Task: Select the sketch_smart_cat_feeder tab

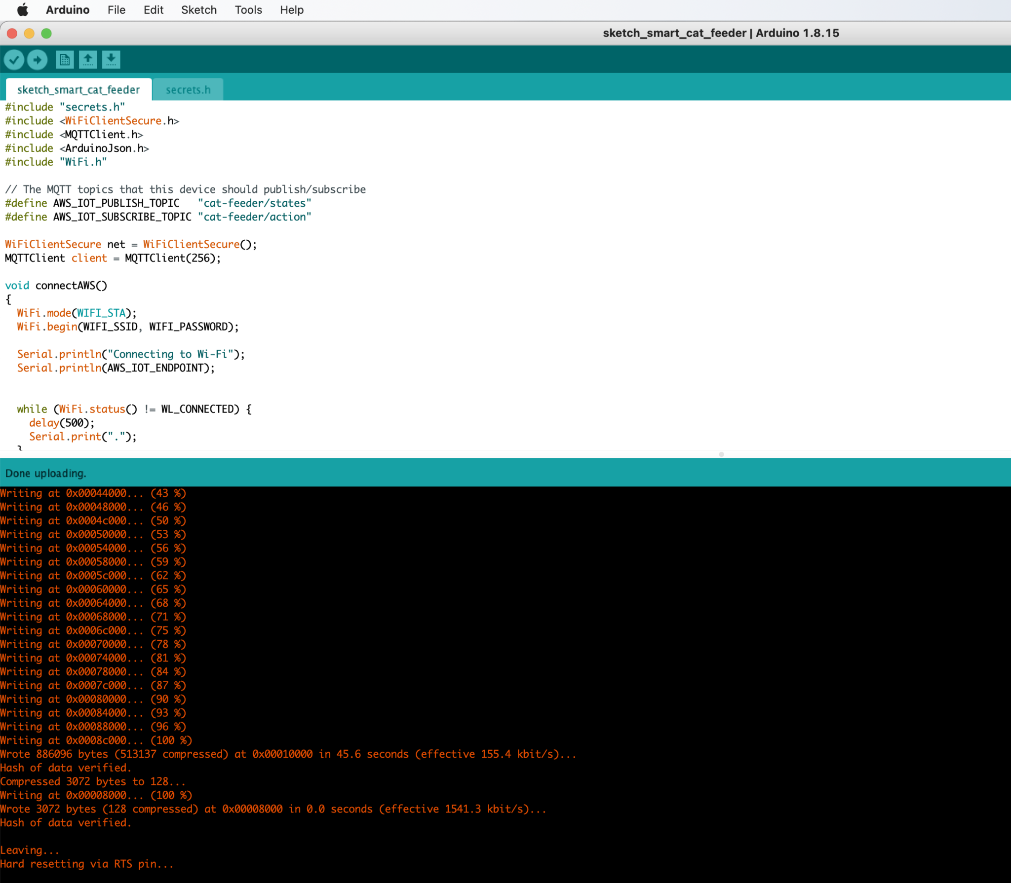Action: 78,90
